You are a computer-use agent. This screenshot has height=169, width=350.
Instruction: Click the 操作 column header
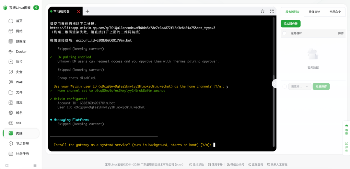[x=341, y=33]
